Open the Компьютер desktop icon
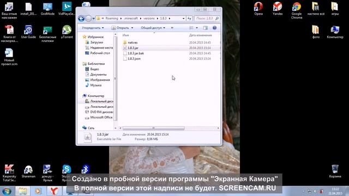349x196 pixels. 335,32
